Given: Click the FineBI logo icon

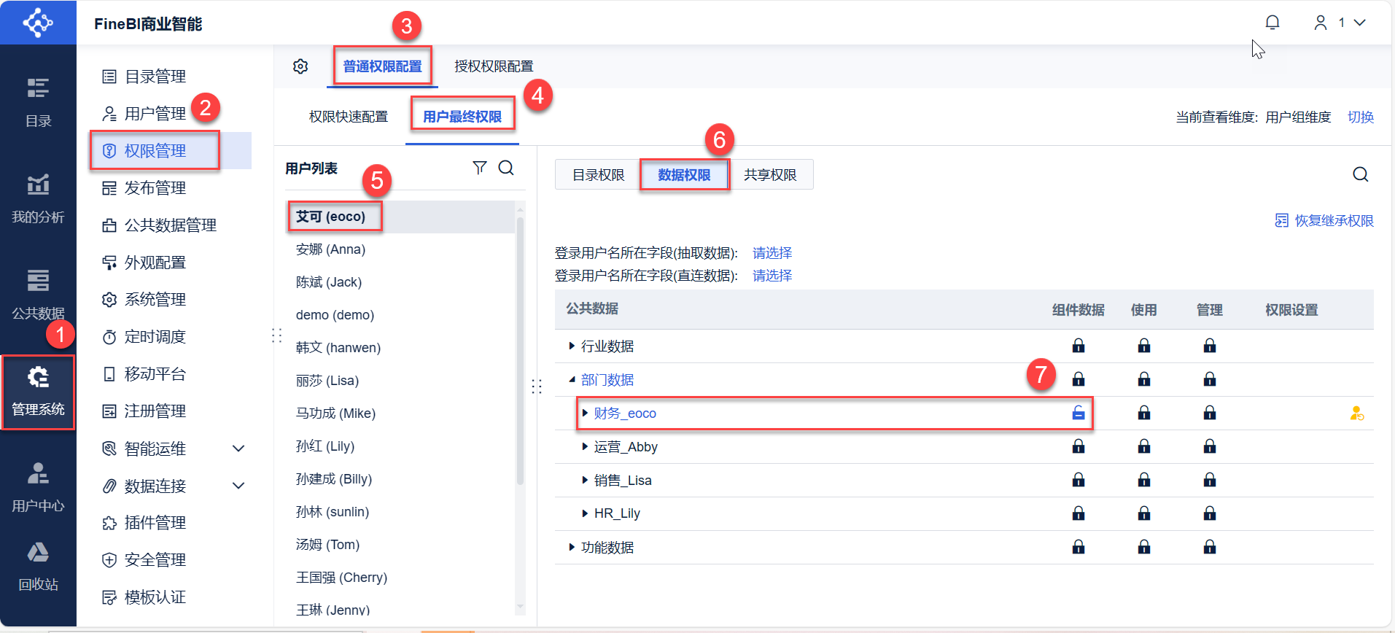Looking at the screenshot, I should click(38, 23).
